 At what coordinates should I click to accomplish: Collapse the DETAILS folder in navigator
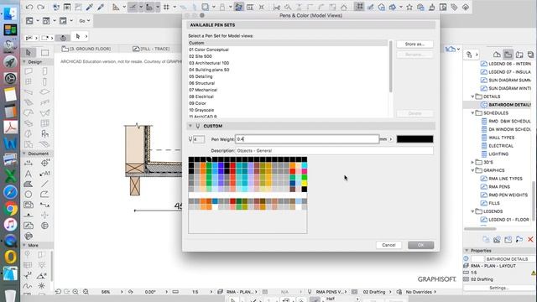(x=472, y=96)
